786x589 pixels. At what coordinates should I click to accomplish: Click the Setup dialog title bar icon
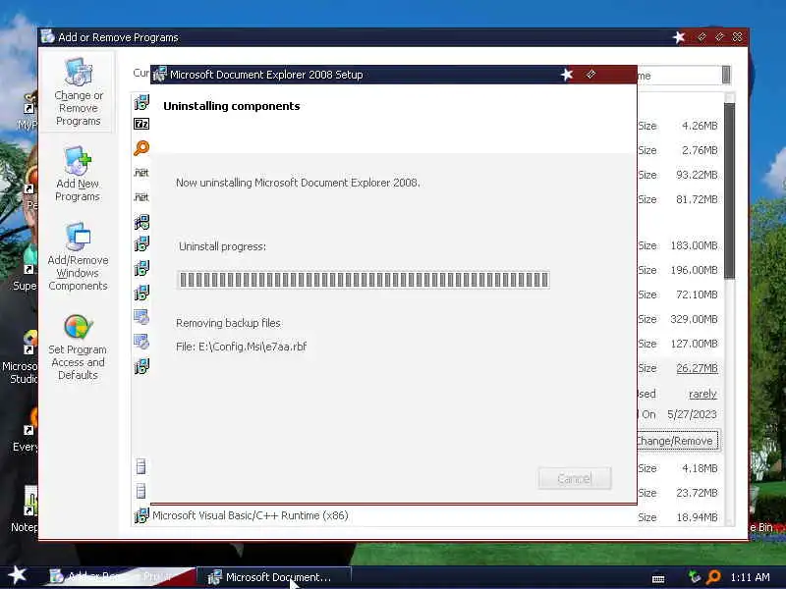(160, 75)
